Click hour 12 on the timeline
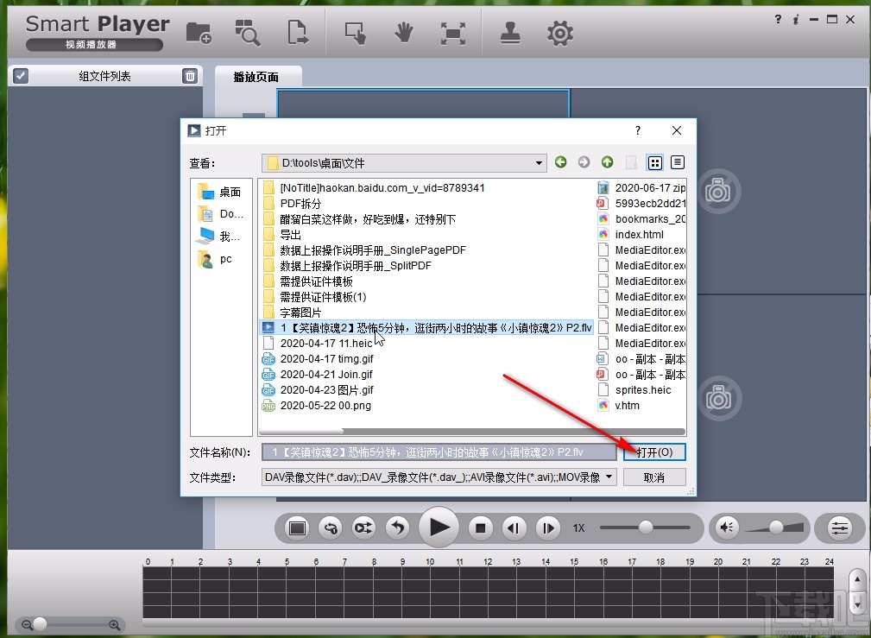Image resolution: width=871 pixels, height=638 pixels. [x=488, y=562]
